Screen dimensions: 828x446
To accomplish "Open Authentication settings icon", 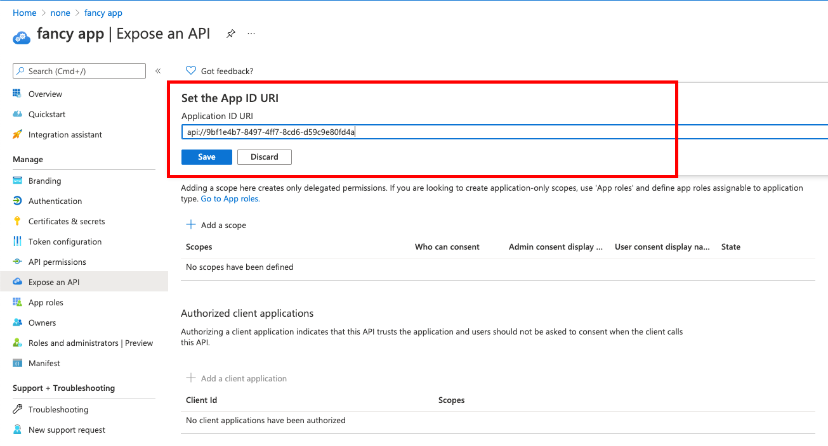I will pyautogui.click(x=19, y=201).
